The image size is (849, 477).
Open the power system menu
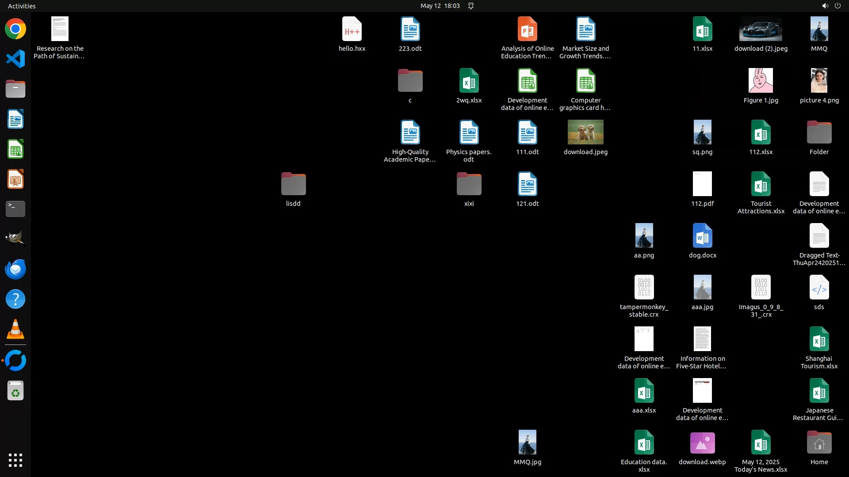[838, 6]
